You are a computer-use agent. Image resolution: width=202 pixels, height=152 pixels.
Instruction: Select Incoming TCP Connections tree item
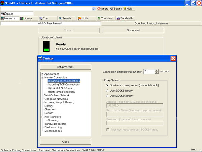(x=64, y=85)
